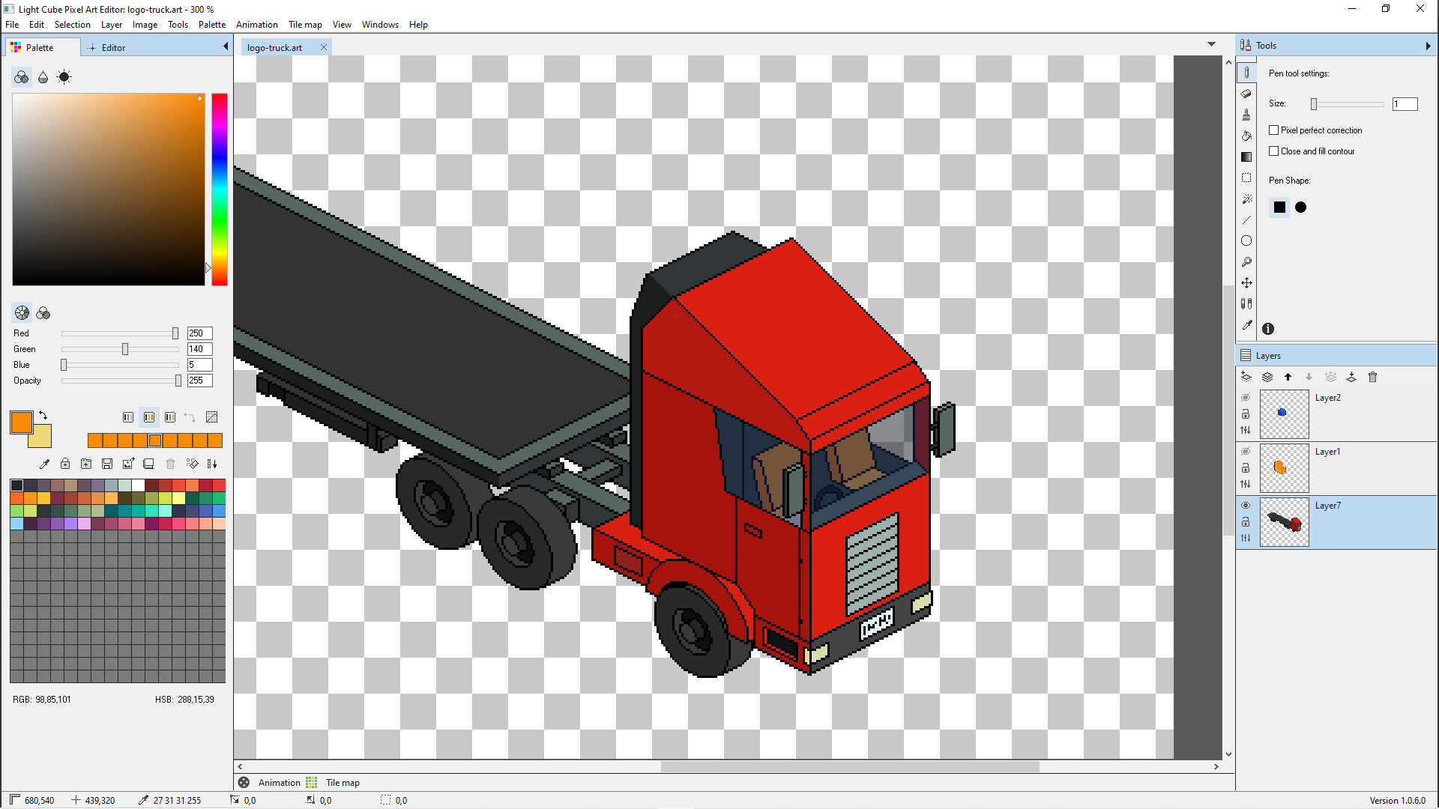Select the Paint bucket fill tool
The image size is (1439, 809).
click(1246, 136)
